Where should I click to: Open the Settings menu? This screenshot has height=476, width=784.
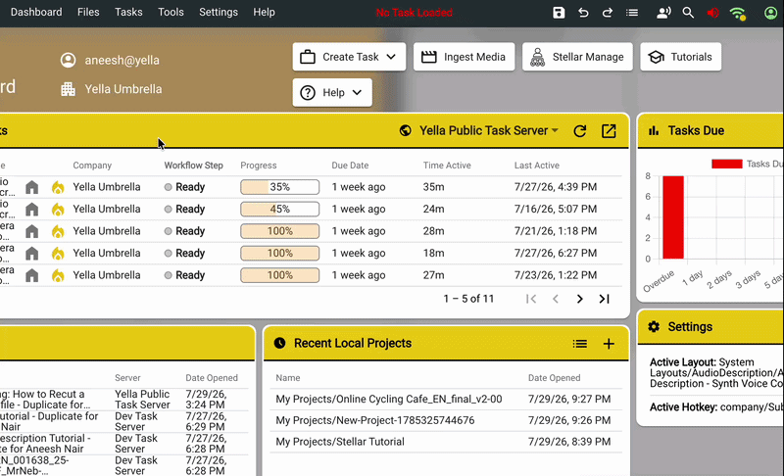click(219, 12)
